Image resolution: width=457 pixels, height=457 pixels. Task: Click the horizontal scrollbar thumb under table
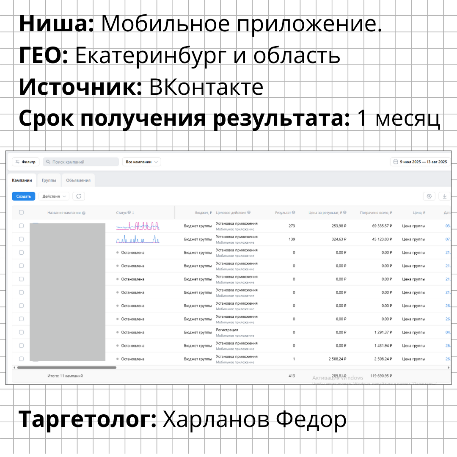coord(67,368)
